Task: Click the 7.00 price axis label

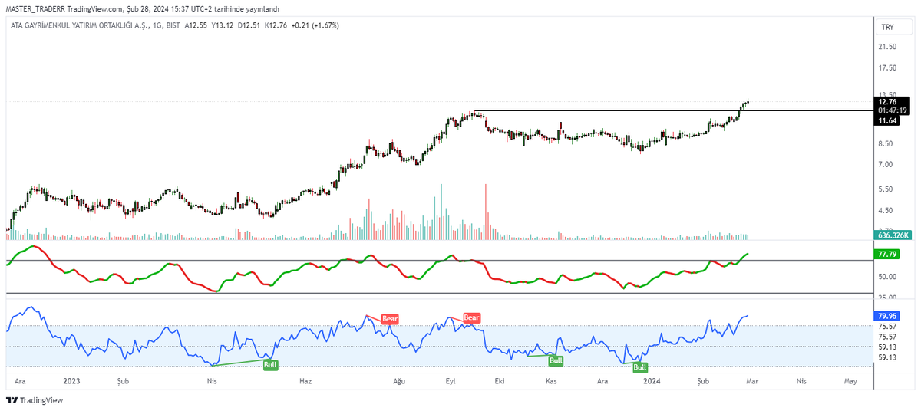Action: tap(887, 165)
